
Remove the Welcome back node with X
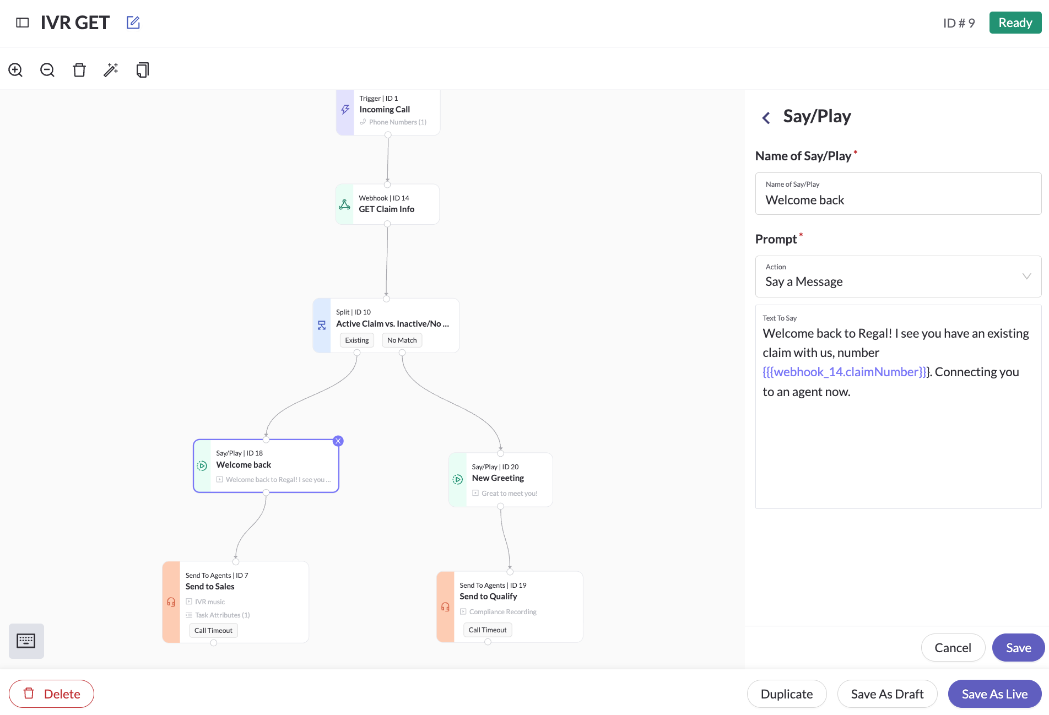(x=338, y=441)
